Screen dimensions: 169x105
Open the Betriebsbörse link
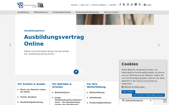pyautogui.click(x=62, y=92)
